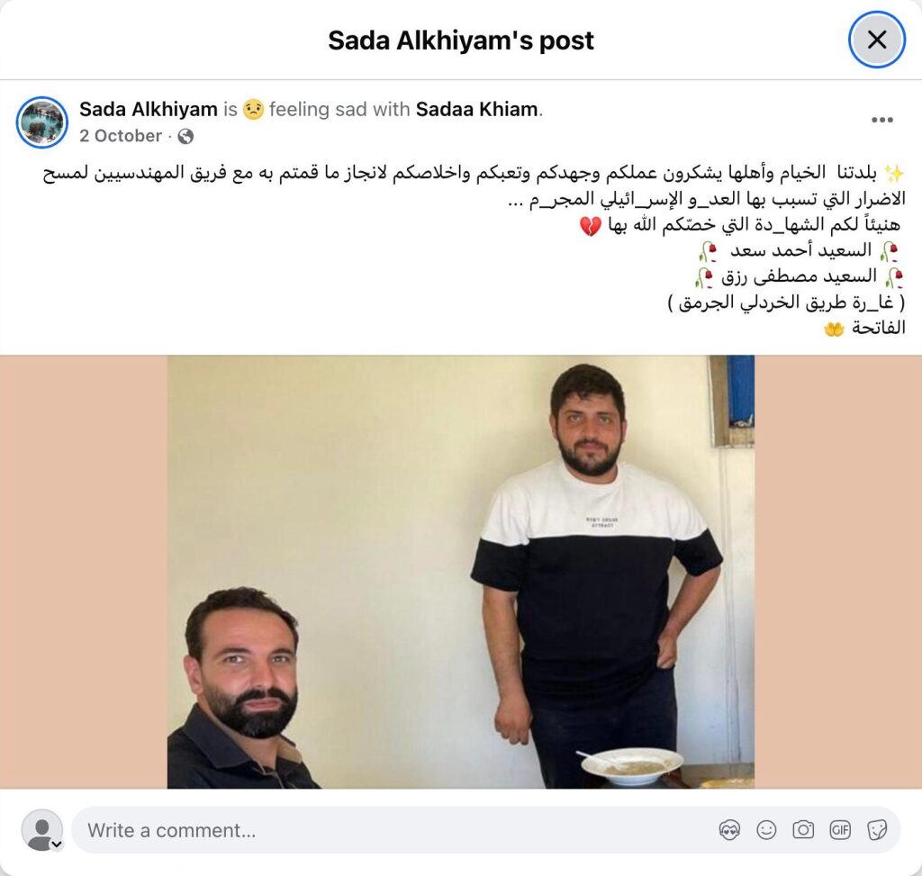Click the Public globe audience icon

185,137
